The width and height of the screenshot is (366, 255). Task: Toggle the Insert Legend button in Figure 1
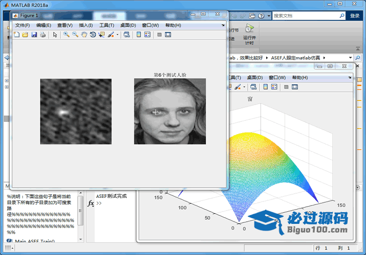(x=147, y=35)
